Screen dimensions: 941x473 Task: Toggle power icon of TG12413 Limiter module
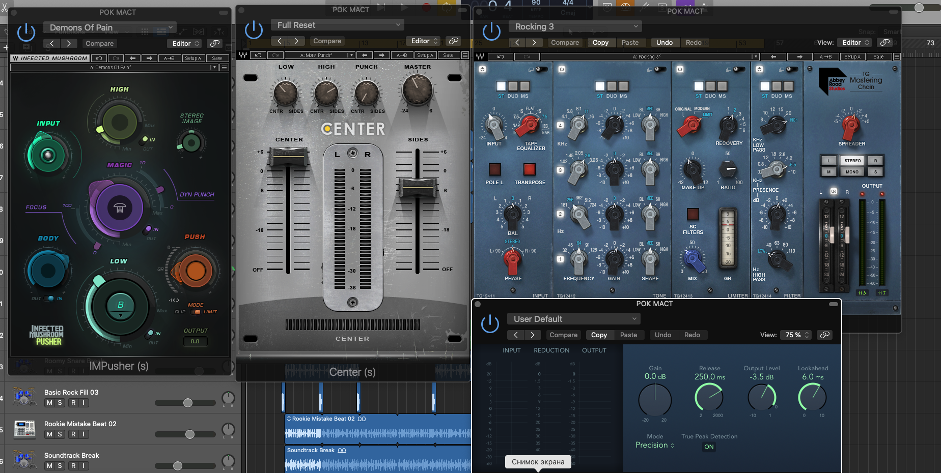coord(680,69)
